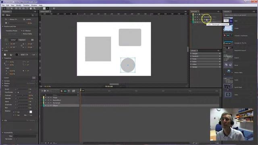258x145 pixels.
Task: Toggle eye icon for Rectangle in Elements panel
Action: point(195,20)
